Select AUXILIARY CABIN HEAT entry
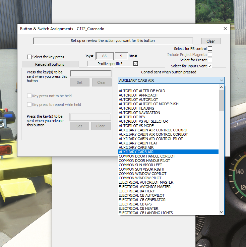The height and width of the screenshot is (247, 246). tap(168, 143)
